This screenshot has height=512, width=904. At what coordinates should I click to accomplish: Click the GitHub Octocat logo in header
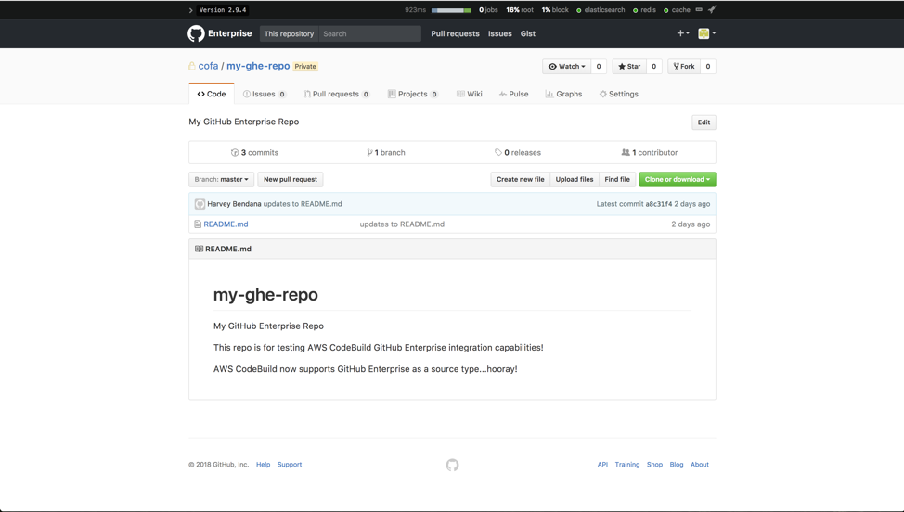[196, 33]
